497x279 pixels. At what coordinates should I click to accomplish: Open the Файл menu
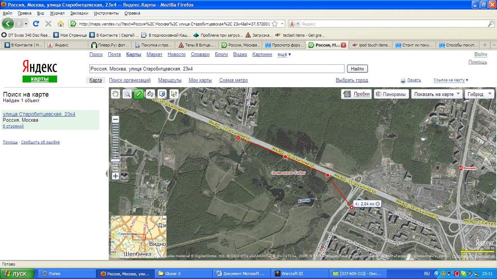(7, 13)
